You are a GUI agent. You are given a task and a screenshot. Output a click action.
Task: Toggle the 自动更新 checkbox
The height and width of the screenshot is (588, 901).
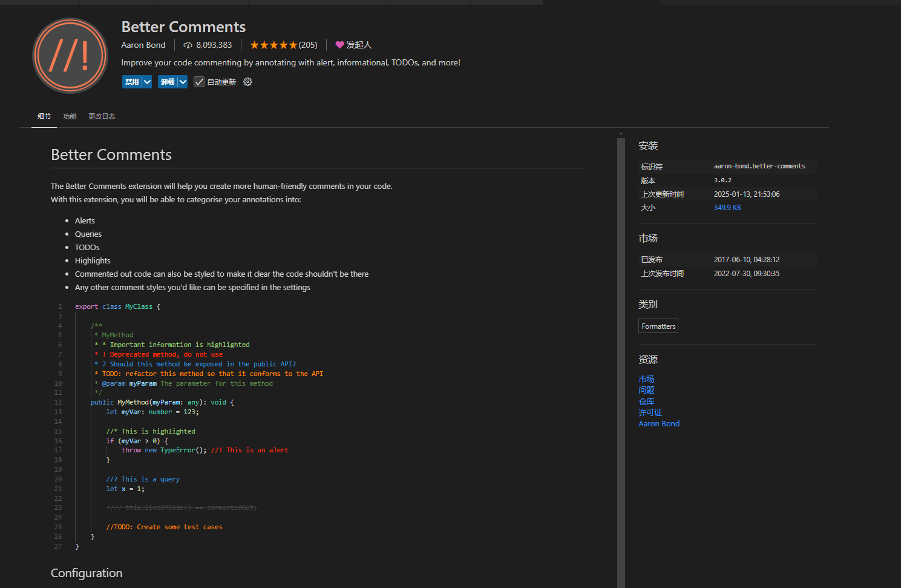click(199, 82)
